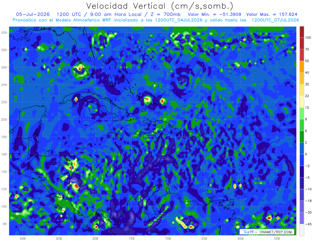Pick the dark green swatch between 2 and 6
This screenshot has width=314, height=242.
click(302, 137)
